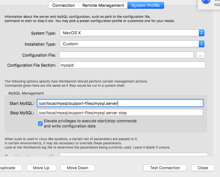Click the System Type label

[x=43, y=33]
